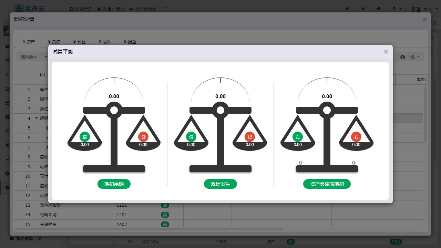Switch to the 负债 tab
The width and height of the screenshot is (441, 248).
54,42
